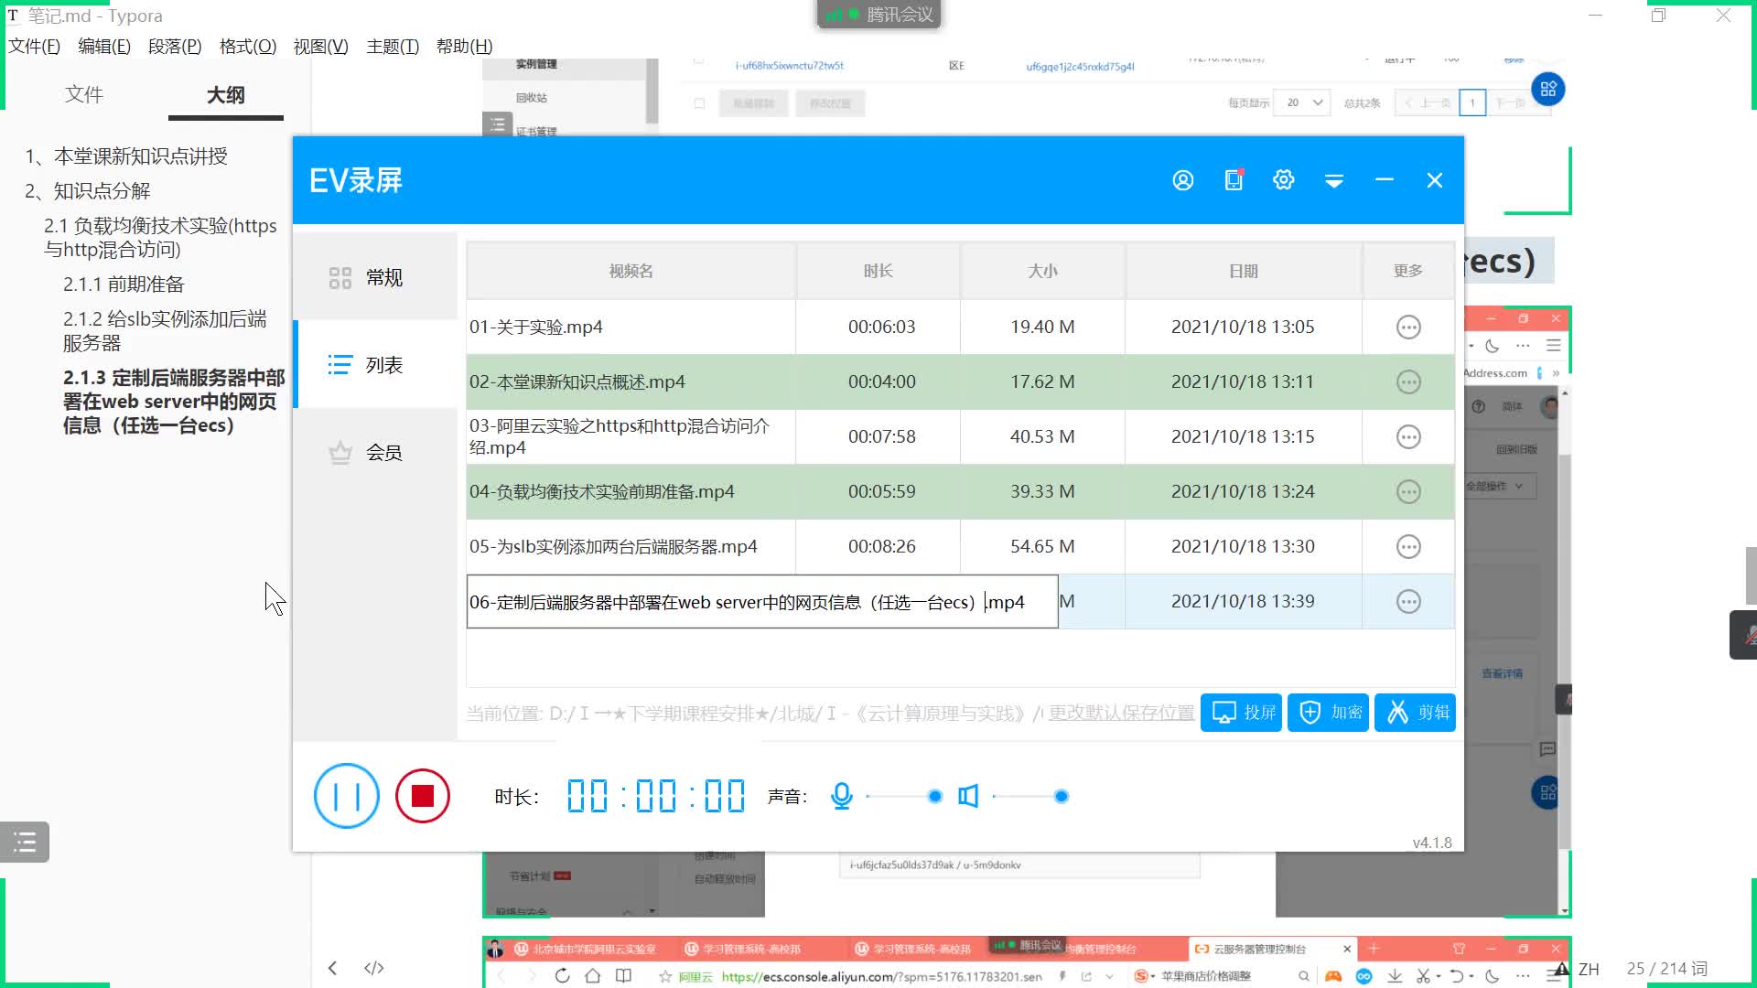
Task: Switch to the 文件 sidebar tab in Typora
Action: click(x=84, y=94)
